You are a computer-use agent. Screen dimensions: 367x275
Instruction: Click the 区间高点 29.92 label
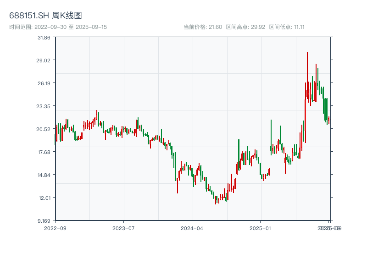(245, 27)
